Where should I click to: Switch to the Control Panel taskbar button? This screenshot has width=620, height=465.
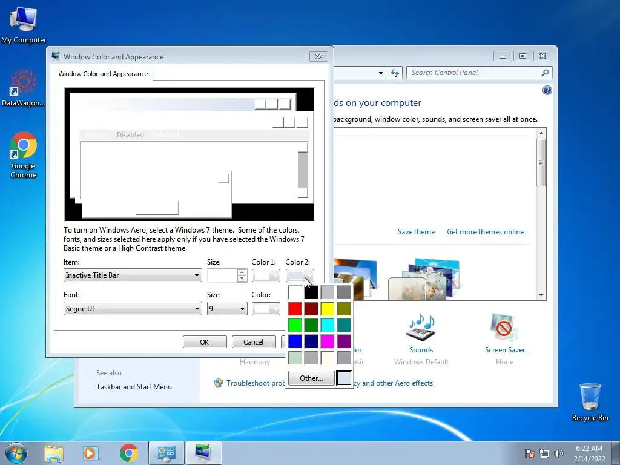(166, 453)
